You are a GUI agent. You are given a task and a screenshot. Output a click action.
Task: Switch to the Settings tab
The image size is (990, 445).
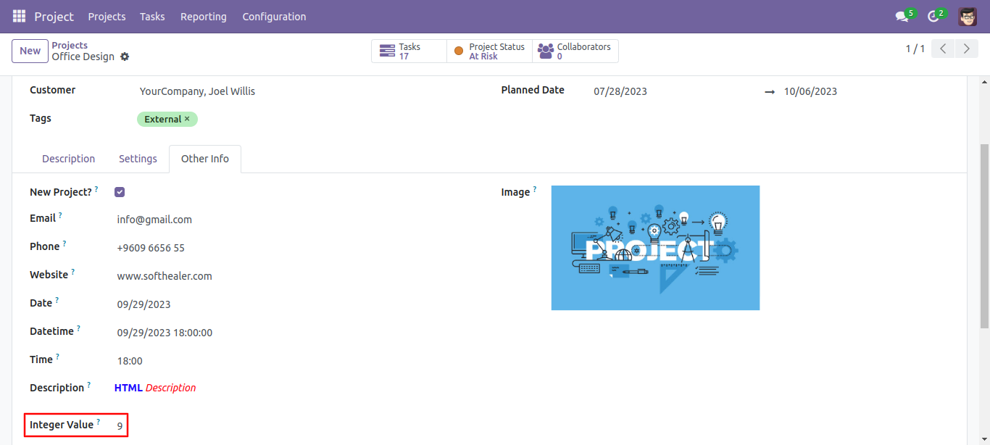(x=138, y=159)
